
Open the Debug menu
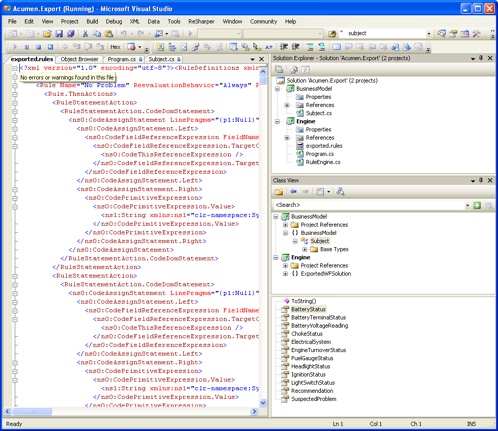coord(114,21)
